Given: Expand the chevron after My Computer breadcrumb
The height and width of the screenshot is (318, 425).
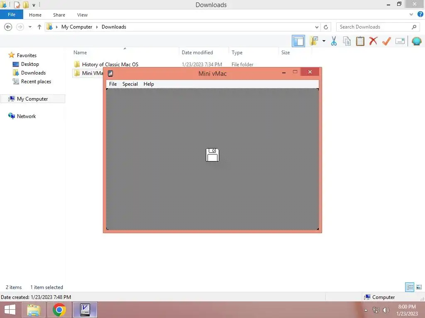Looking at the screenshot, I should [x=97, y=27].
